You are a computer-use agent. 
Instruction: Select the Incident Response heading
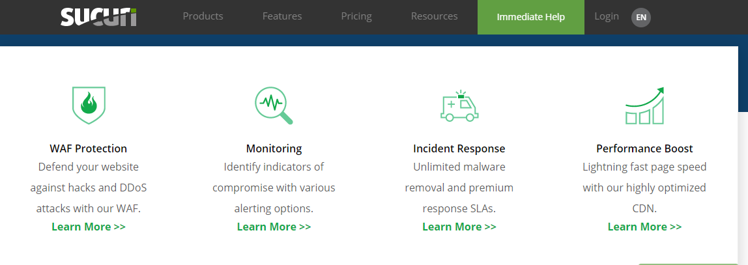pyautogui.click(x=459, y=148)
